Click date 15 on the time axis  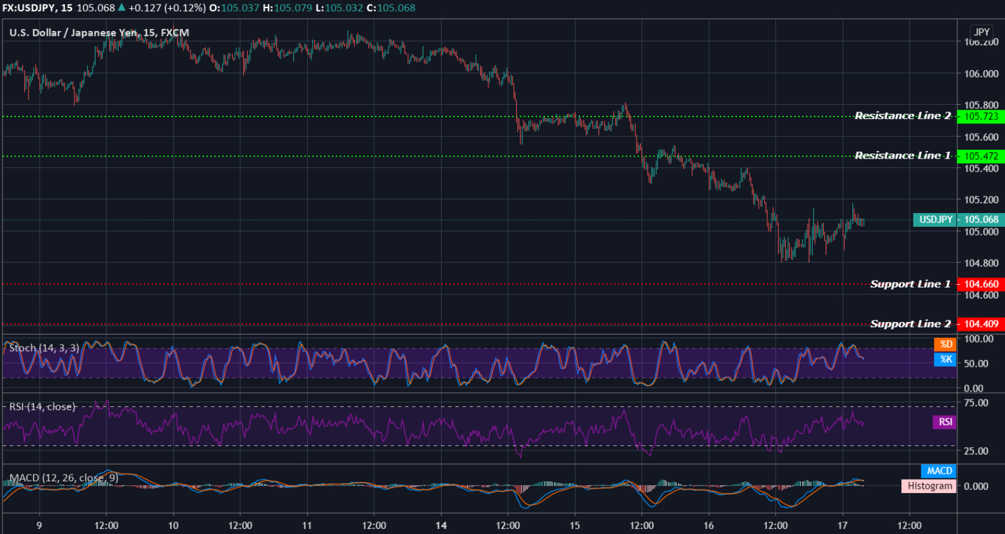click(x=575, y=525)
